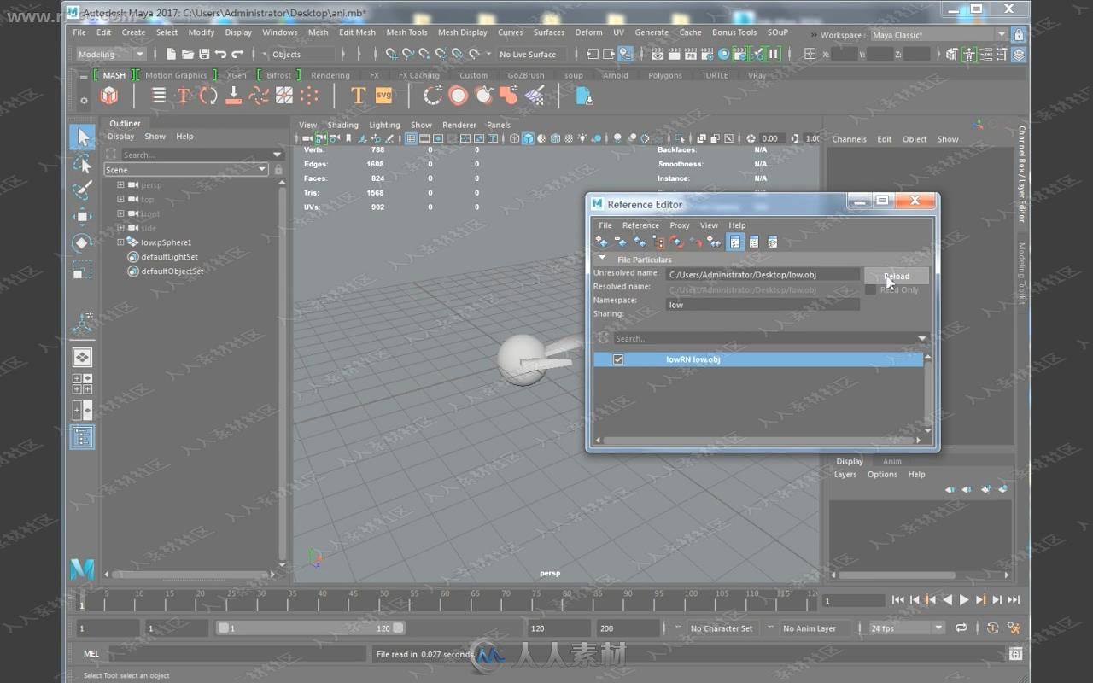This screenshot has width=1093, height=683.
Task: Open the Scene dropdown in Outliner
Action: tap(185, 170)
